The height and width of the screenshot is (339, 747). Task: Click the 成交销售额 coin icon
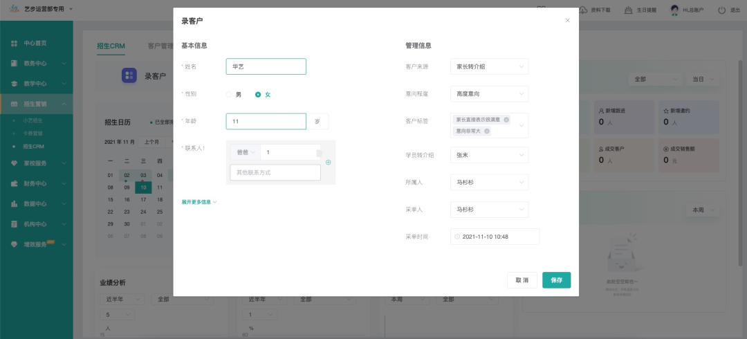666,149
